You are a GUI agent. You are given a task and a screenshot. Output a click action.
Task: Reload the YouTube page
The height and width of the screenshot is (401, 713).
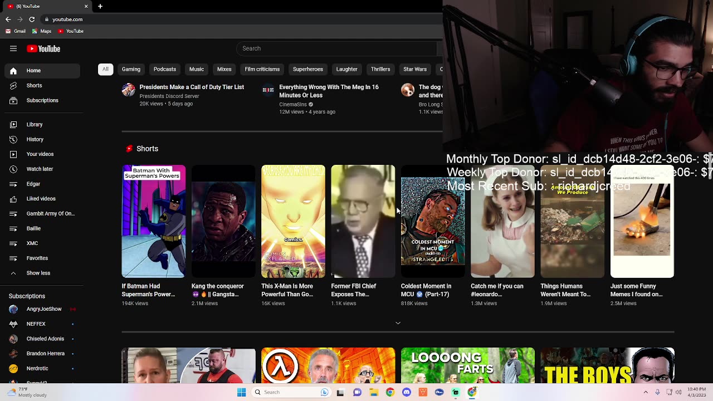(x=32, y=19)
